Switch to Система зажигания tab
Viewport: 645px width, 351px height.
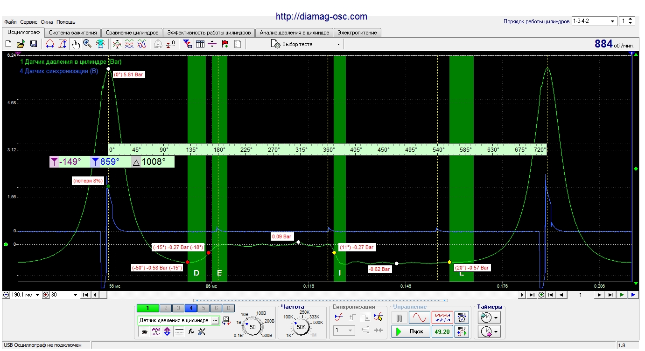pos(73,33)
